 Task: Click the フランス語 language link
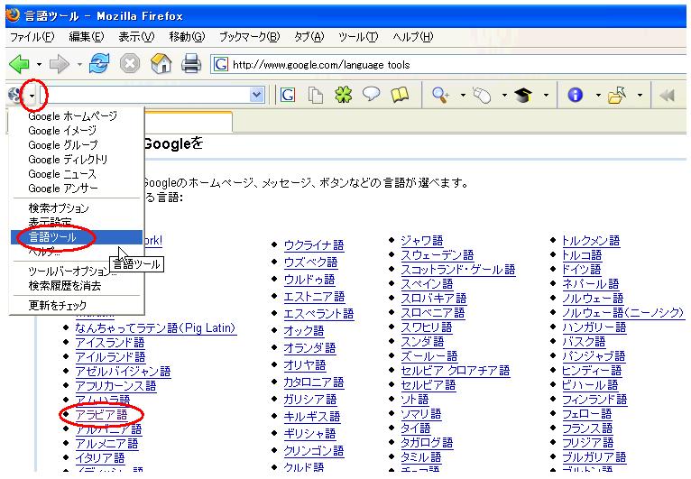pyautogui.click(x=587, y=428)
